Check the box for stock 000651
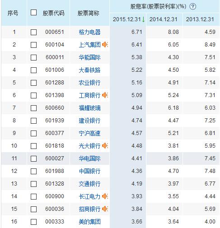220x228 pixels. pyautogui.click(x=33, y=32)
